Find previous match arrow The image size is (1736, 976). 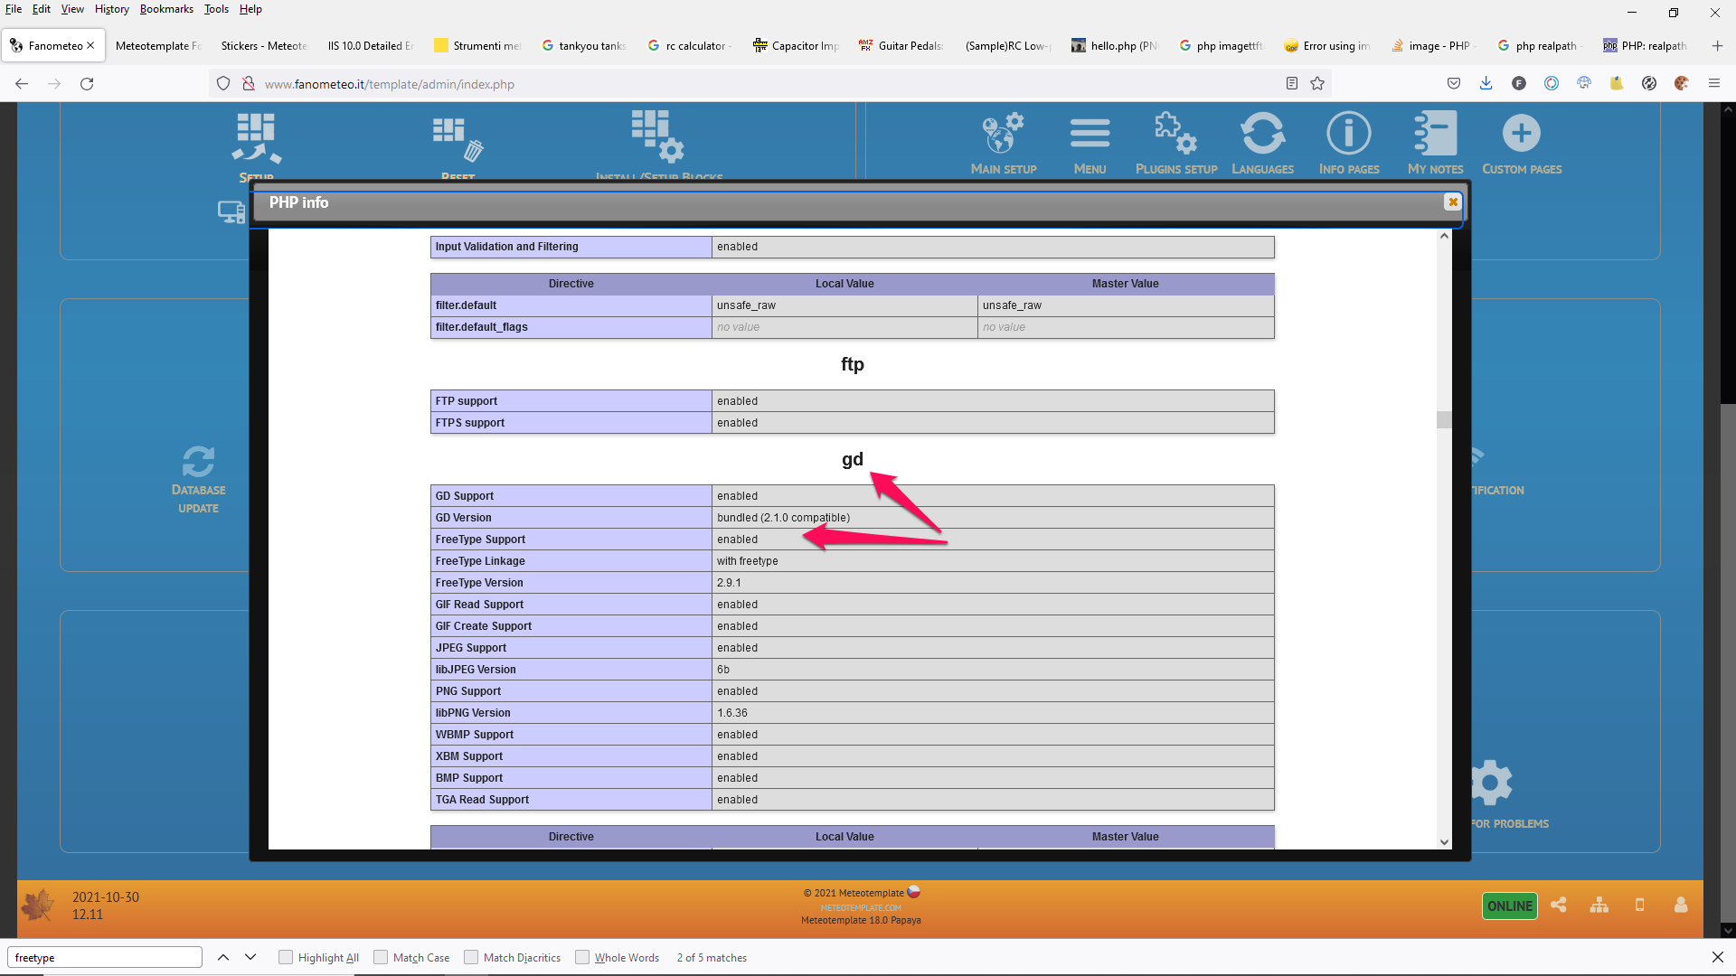[x=223, y=957]
